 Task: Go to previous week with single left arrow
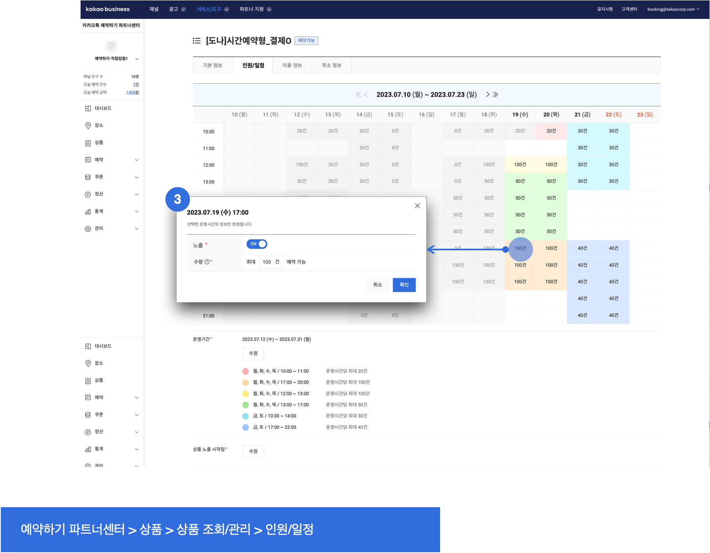[366, 94]
